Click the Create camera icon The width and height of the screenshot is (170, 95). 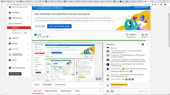point(10,60)
